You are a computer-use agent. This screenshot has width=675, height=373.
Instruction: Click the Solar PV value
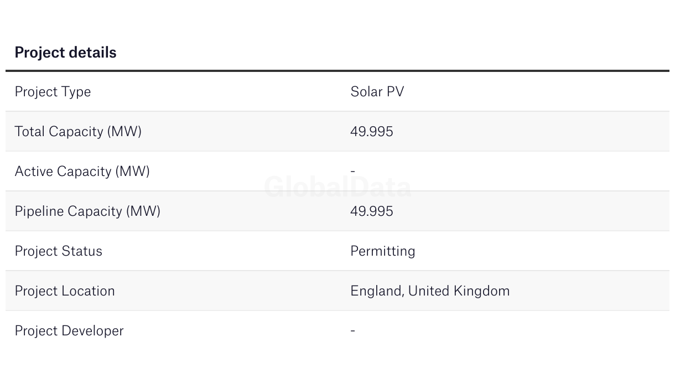[377, 91]
